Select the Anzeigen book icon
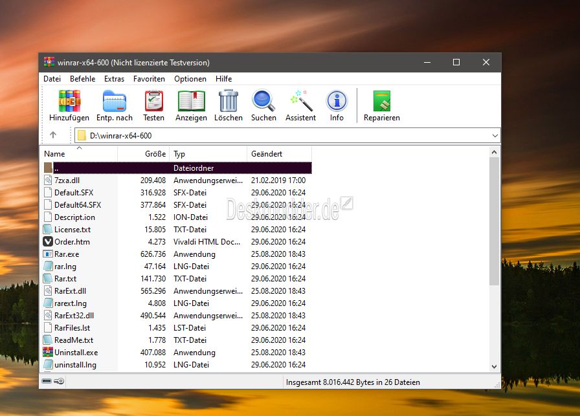 (x=191, y=101)
